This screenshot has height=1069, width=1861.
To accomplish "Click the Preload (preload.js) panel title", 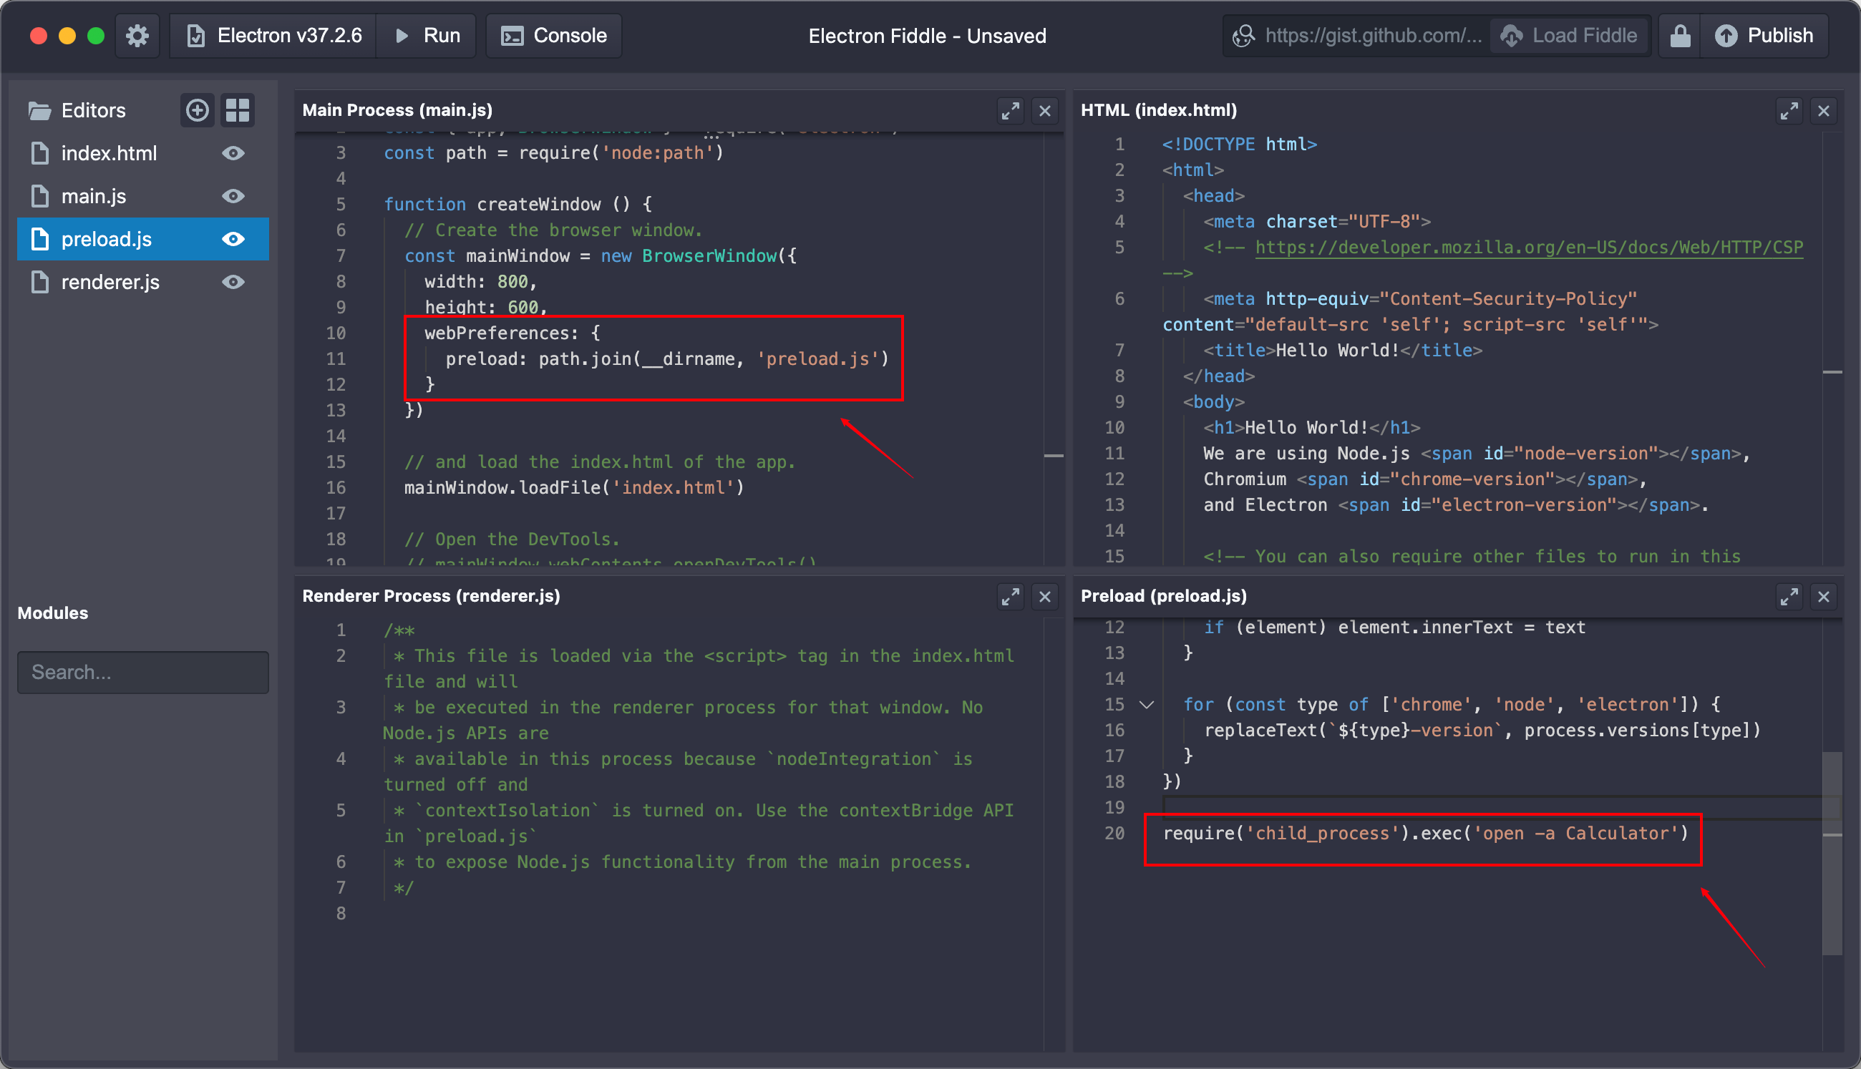I will point(1164,596).
